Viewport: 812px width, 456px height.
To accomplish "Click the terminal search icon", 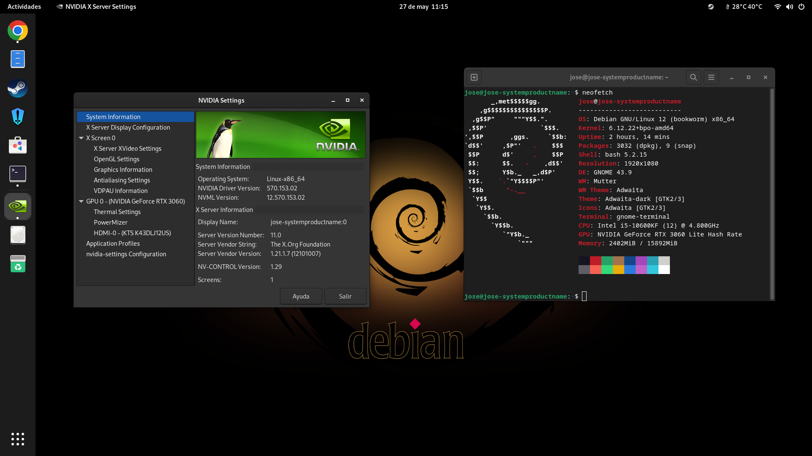I will click(693, 77).
